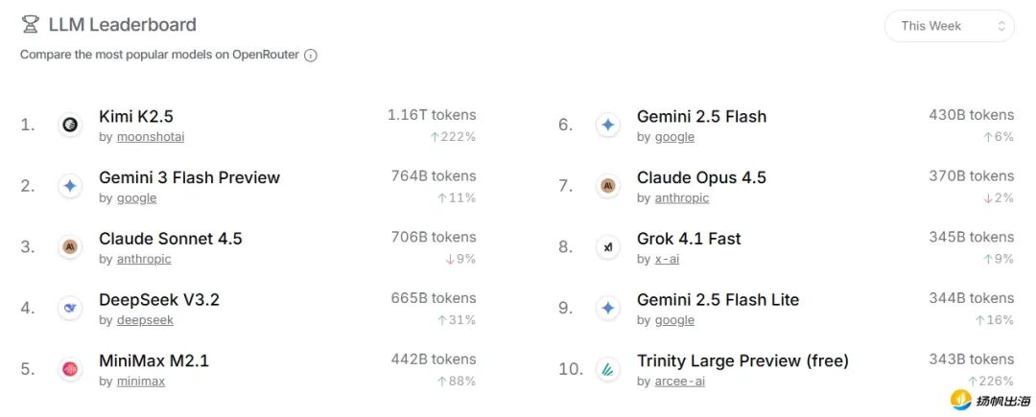The width and height of the screenshot is (1036, 417).
Task: Open the minimax provider link
Action: click(141, 382)
